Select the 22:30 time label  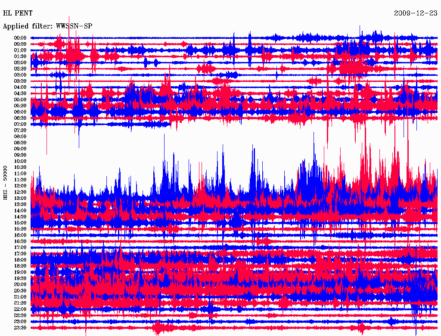(20, 315)
